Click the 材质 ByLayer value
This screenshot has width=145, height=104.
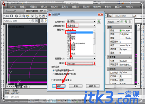coord(125,61)
